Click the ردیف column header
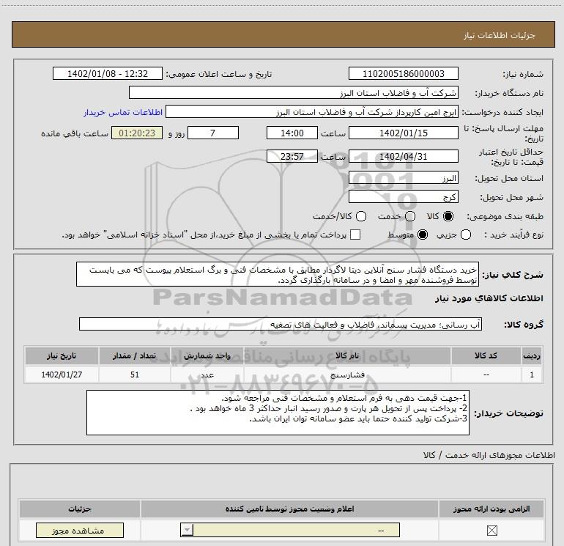This screenshot has height=546, width=564. click(x=532, y=355)
